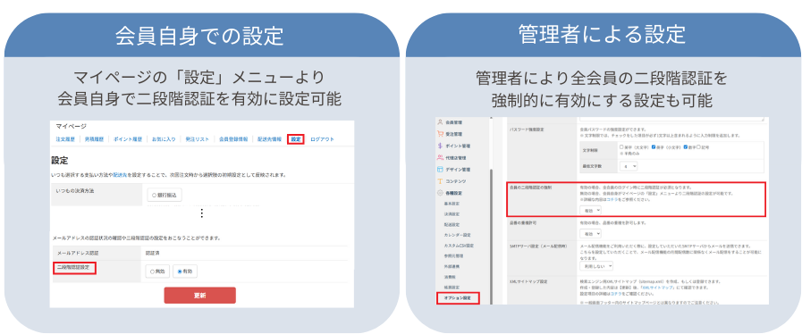Viewport: 802px width, 334px height.
Task: Click the いつもの決済方法 row label
Action: [x=76, y=190]
